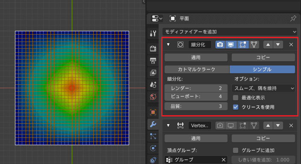Enable the グループに追加 checkbox
This screenshot has width=301, height=164.
(x=236, y=150)
